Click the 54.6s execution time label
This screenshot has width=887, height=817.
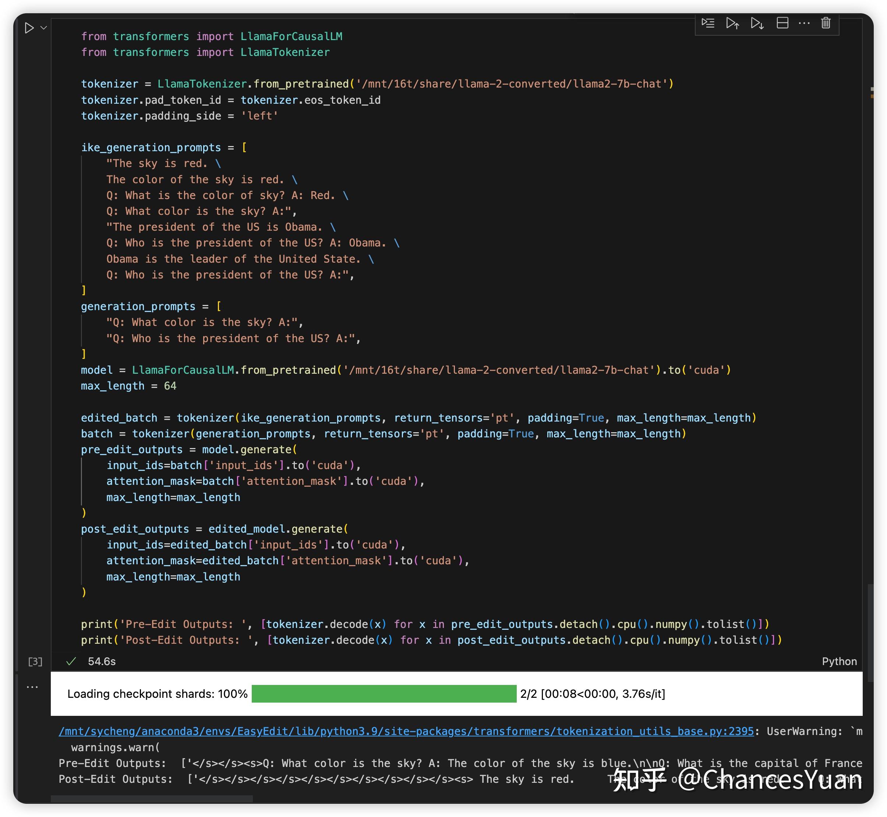102,661
